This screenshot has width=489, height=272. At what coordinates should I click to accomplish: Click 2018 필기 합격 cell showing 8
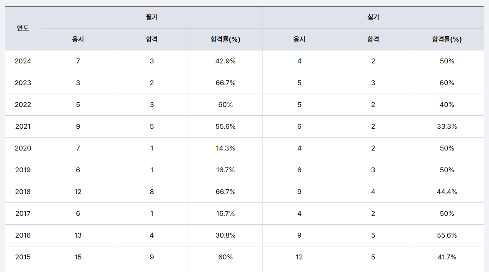[152, 192]
